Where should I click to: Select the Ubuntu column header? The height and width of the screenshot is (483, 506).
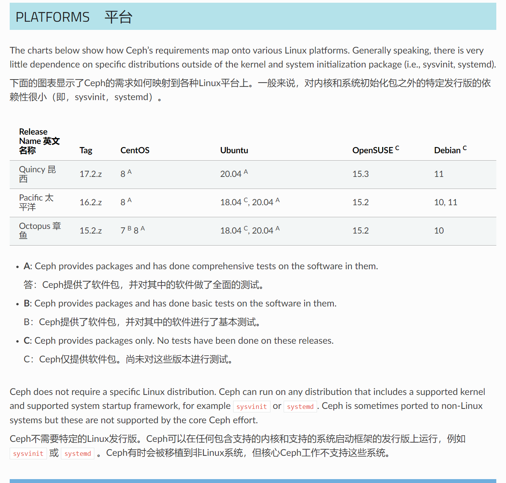[234, 151]
